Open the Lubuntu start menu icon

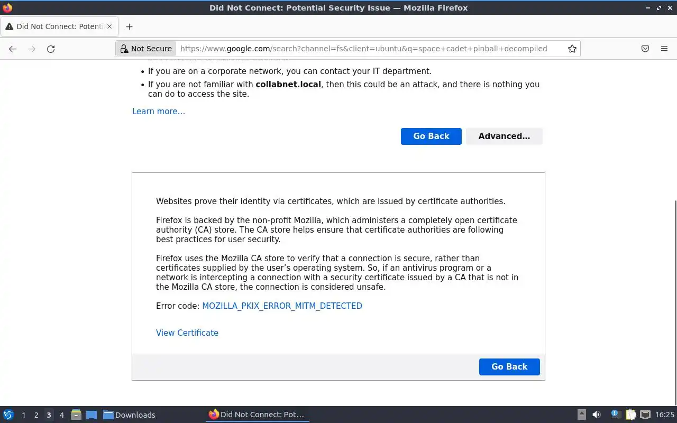click(x=8, y=415)
